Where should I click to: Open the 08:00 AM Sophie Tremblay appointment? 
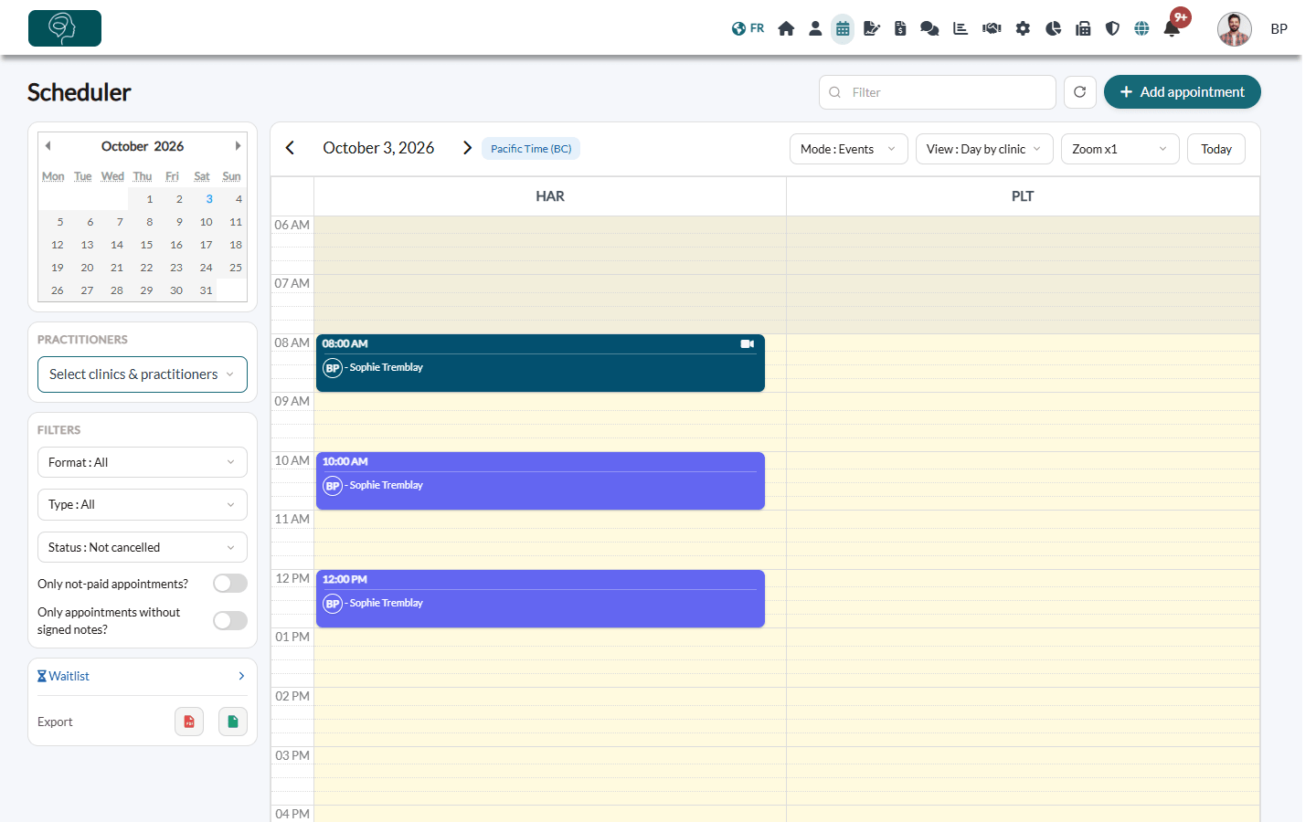(540, 363)
